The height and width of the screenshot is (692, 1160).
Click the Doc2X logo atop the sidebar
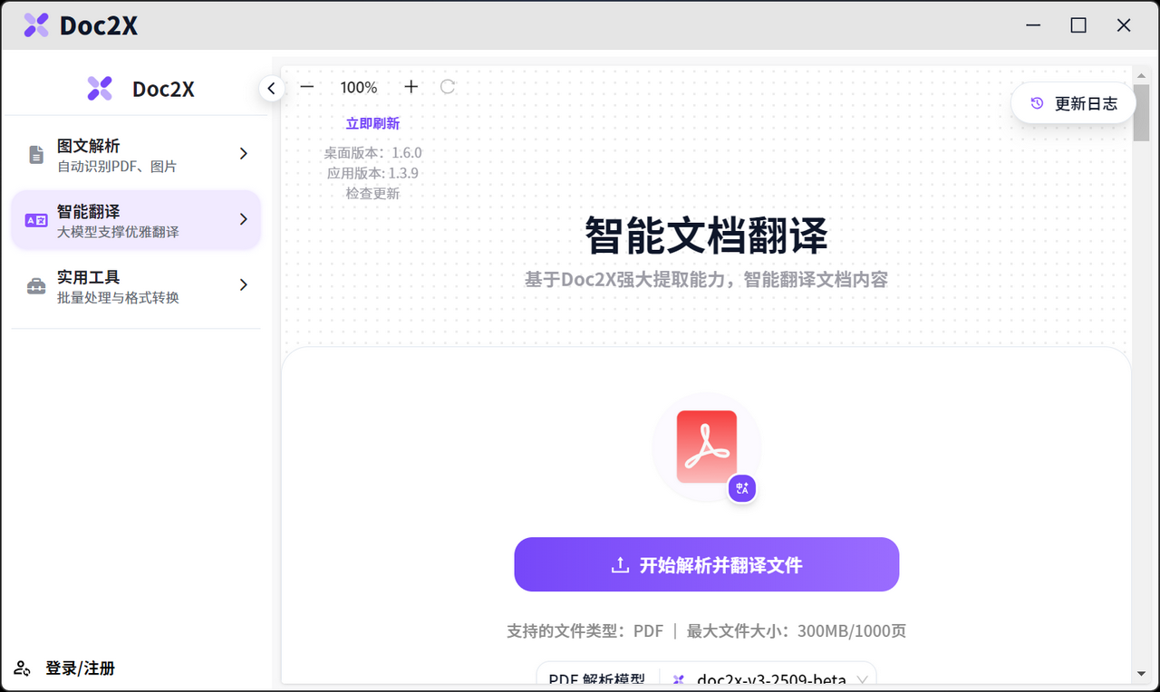(x=100, y=87)
